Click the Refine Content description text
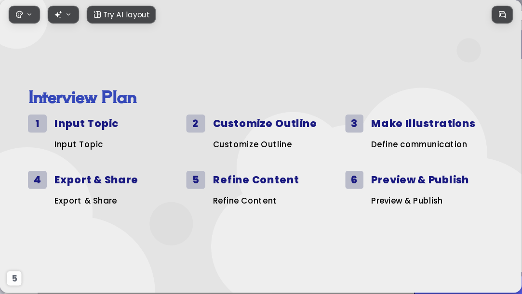This screenshot has width=522, height=294. [x=244, y=201]
